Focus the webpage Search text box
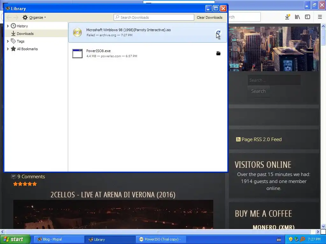 click(x=274, y=80)
